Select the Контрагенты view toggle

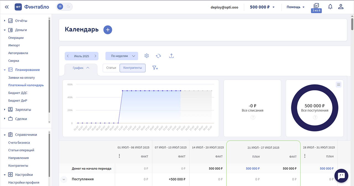coord(132,68)
